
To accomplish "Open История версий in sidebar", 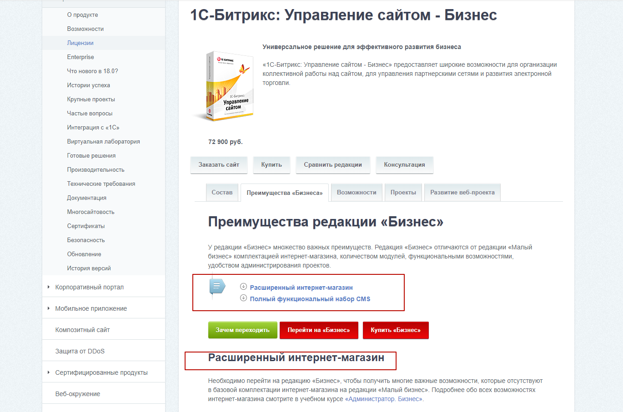I will pyautogui.click(x=89, y=268).
